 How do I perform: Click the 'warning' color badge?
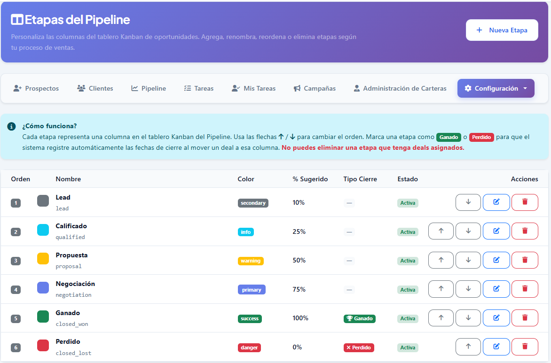click(x=251, y=261)
